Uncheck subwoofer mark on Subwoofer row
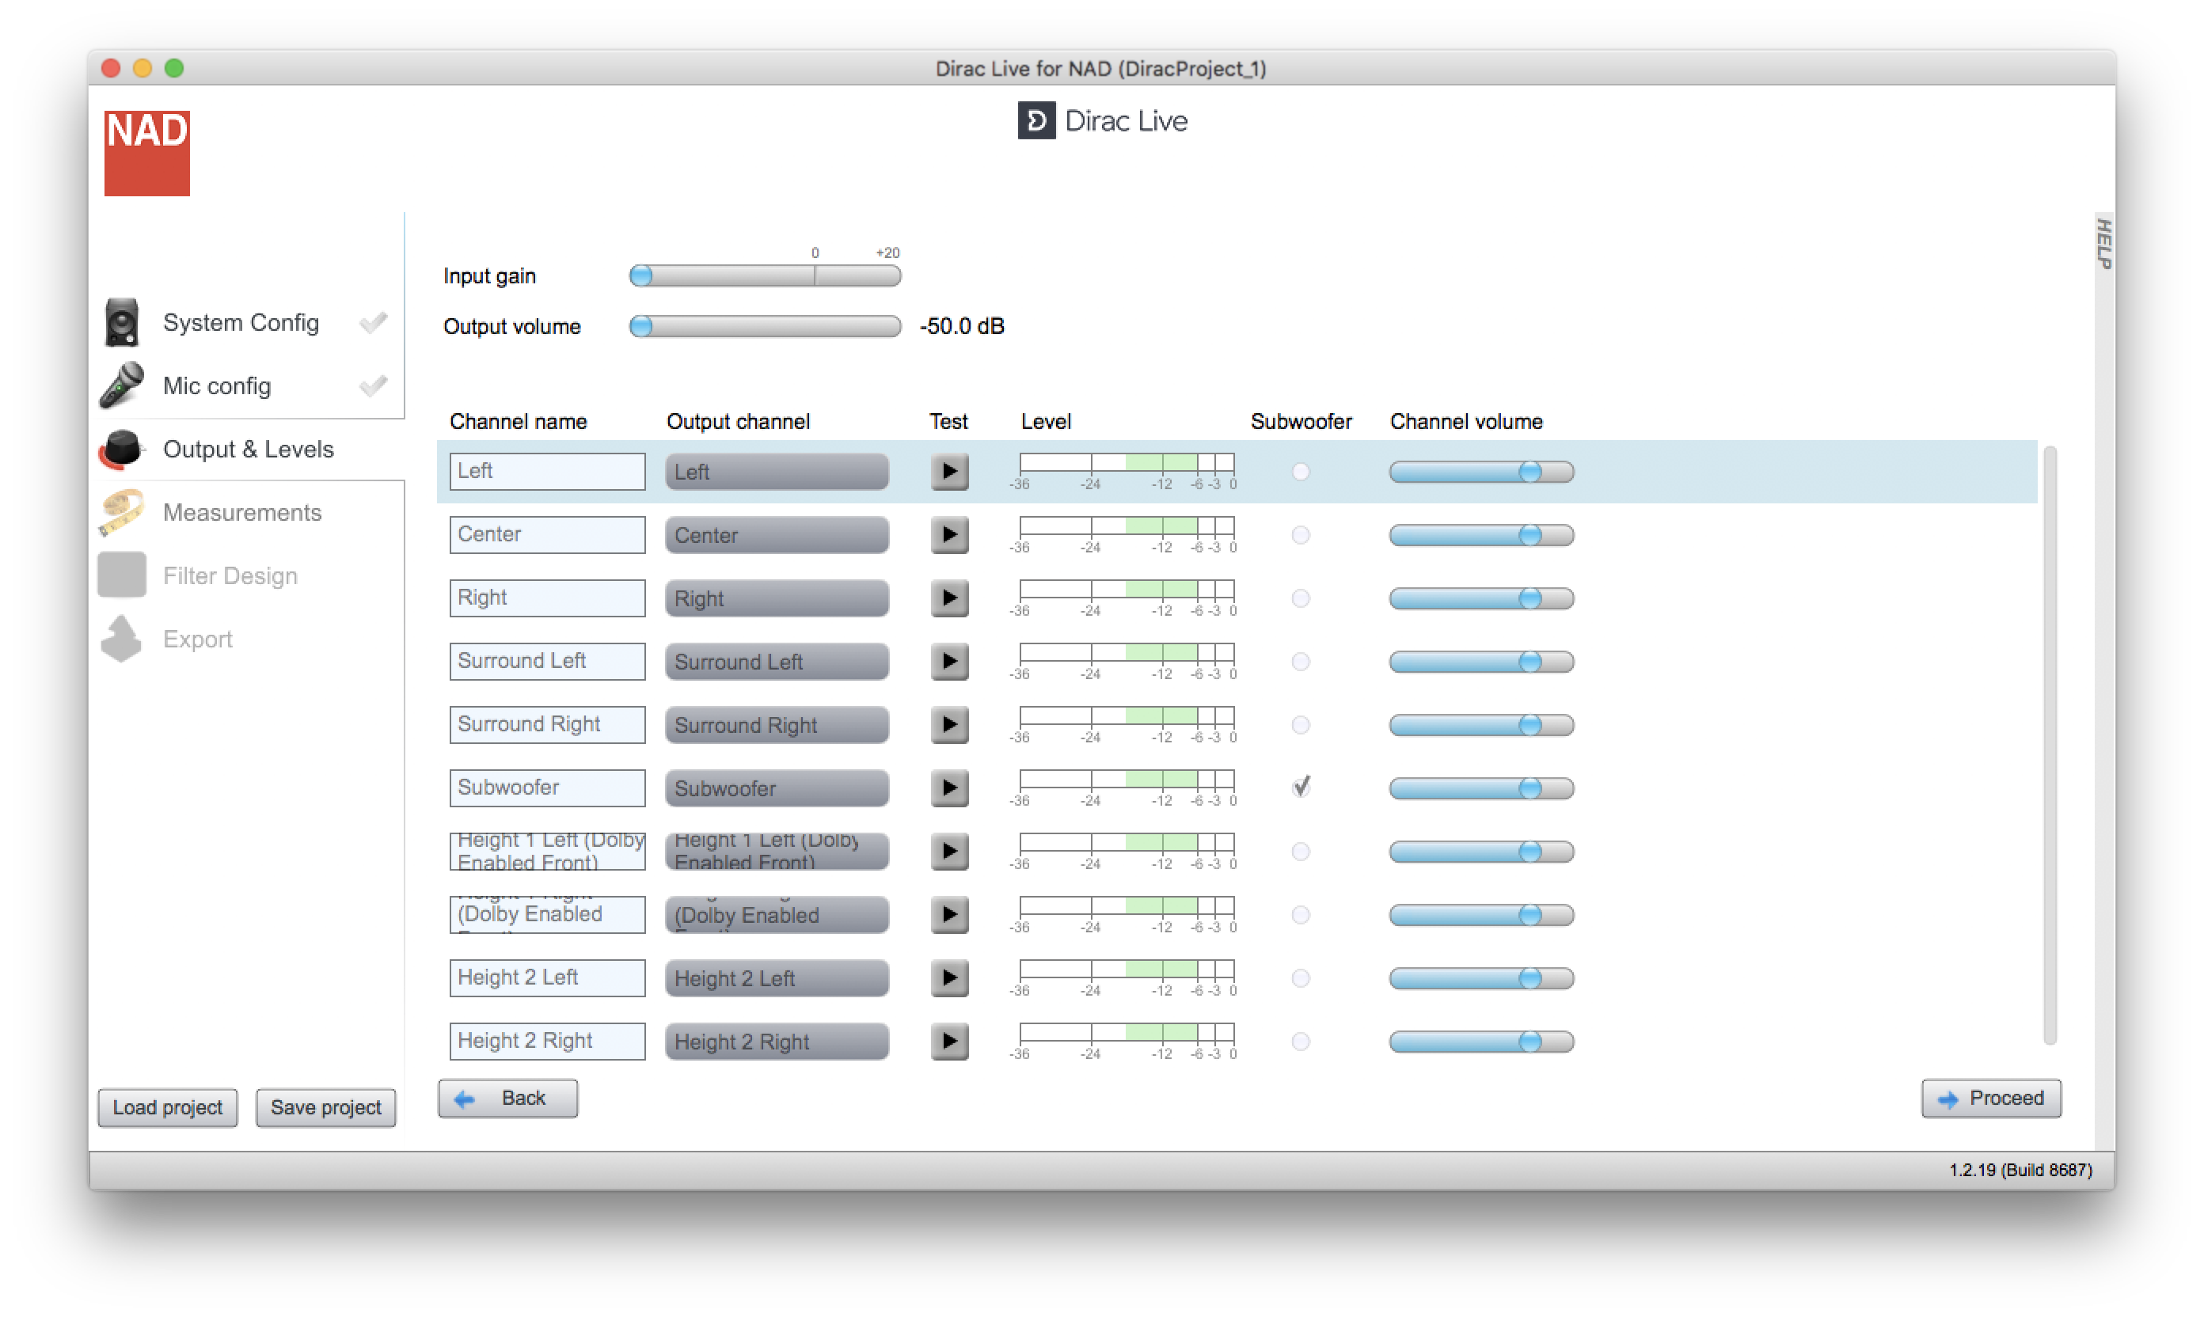 (1301, 788)
